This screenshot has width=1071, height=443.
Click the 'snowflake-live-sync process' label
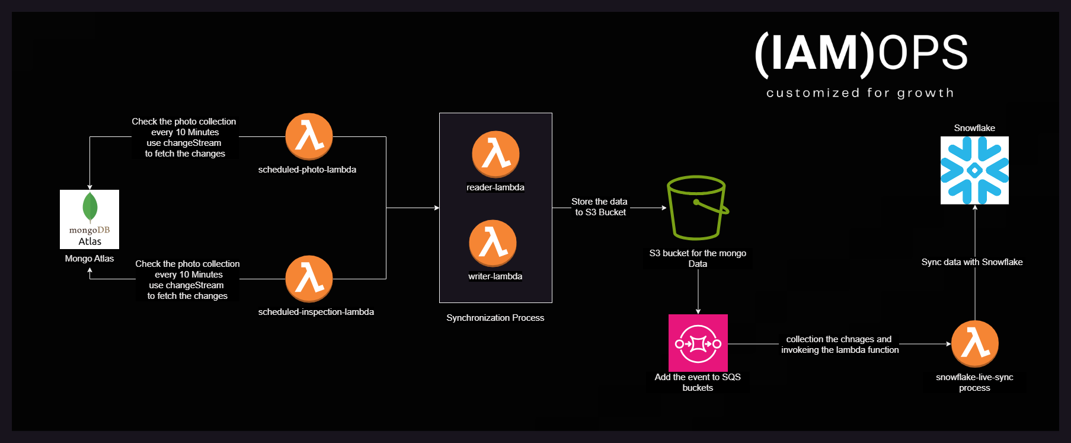(x=974, y=383)
